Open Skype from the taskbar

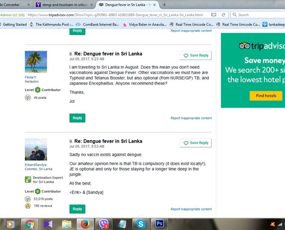click(x=141, y=224)
